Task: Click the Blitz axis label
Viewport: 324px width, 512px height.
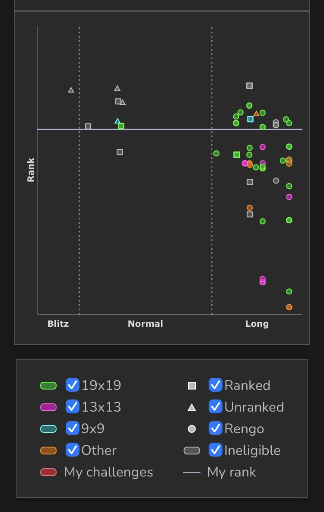Action: (58, 324)
